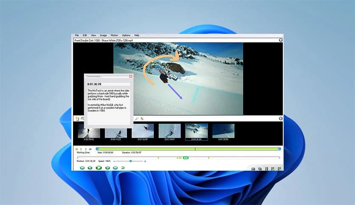Step to previous frame button

(x=90, y=168)
